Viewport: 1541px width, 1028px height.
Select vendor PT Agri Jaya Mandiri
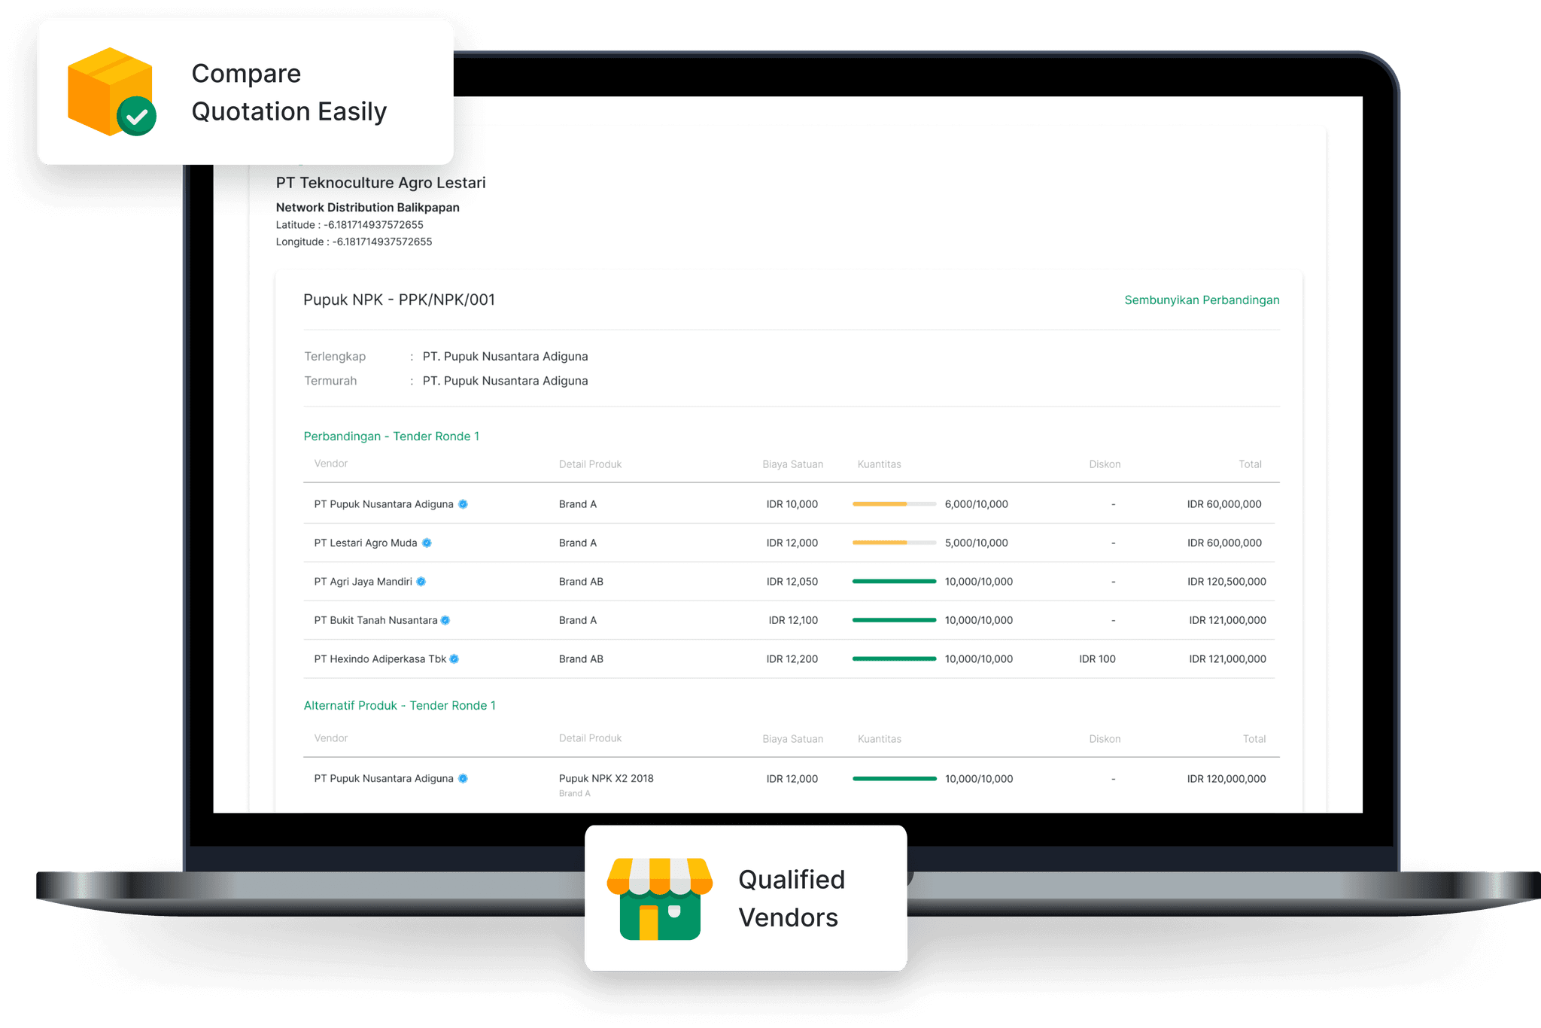click(363, 582)
